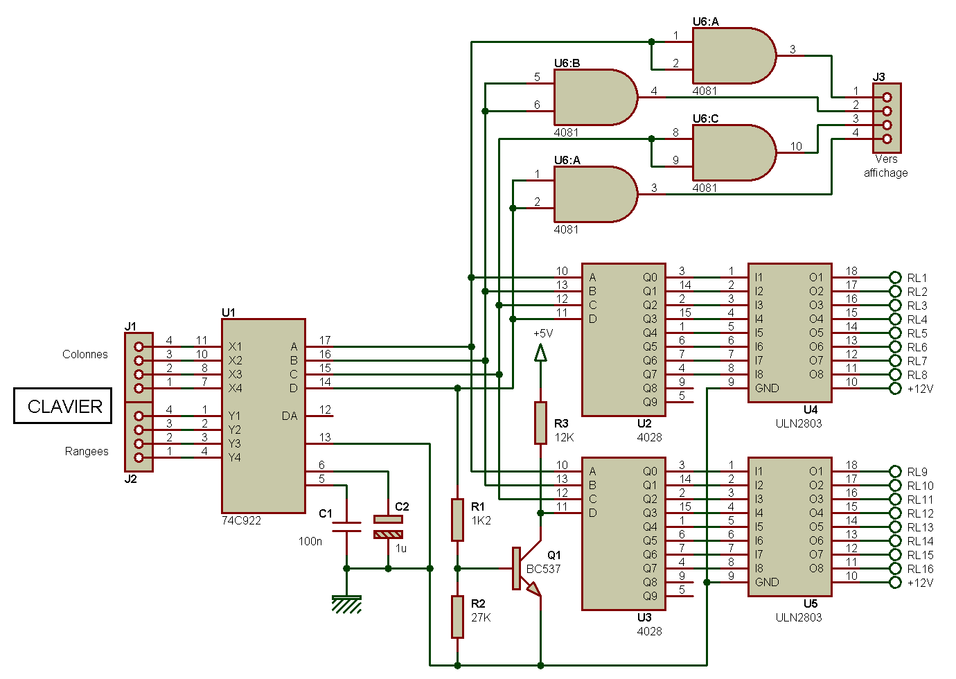The width and height of the screenshot is (956, 679).
Task: Click the U2 4028 decoder body
Action: click(x=623, y=339)
